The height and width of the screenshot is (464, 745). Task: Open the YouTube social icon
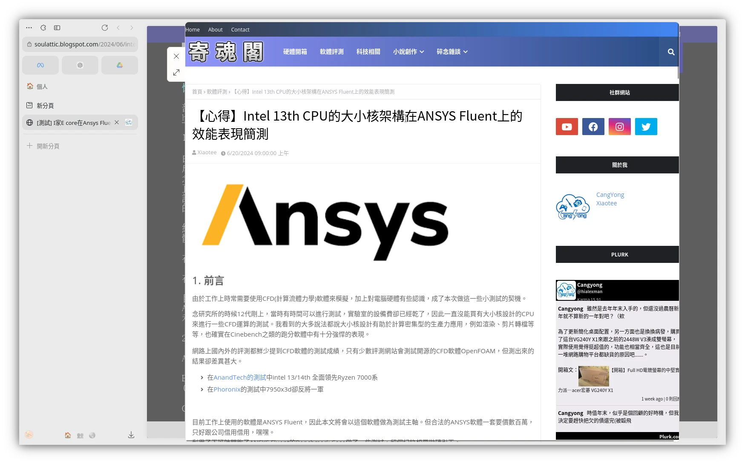pos(567,127)
